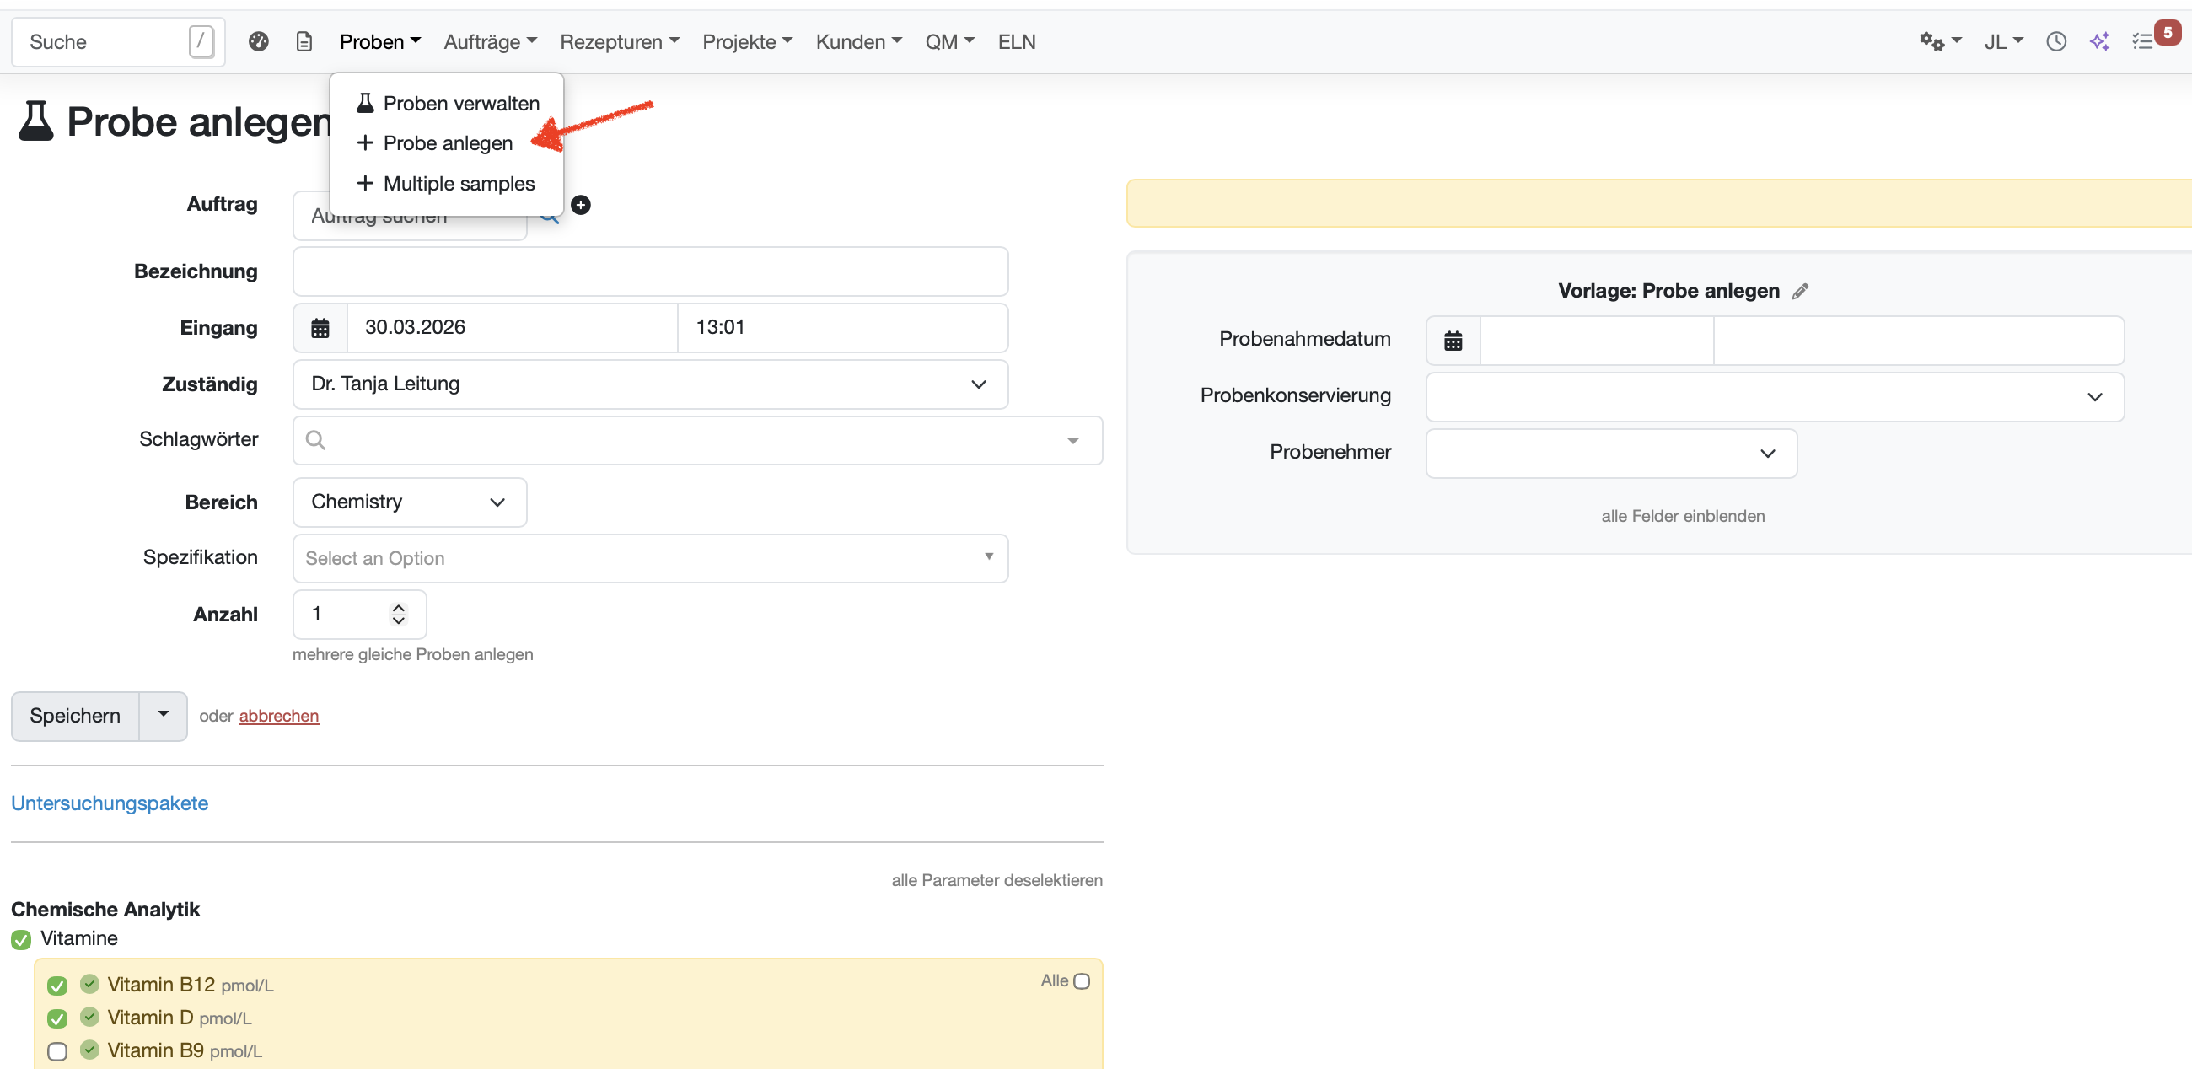The height and width of the screenshot is (1069, 2192).
Task: Click the plus icon next to Auftrag
Action: pyautogui.click(x=580, y=205)
